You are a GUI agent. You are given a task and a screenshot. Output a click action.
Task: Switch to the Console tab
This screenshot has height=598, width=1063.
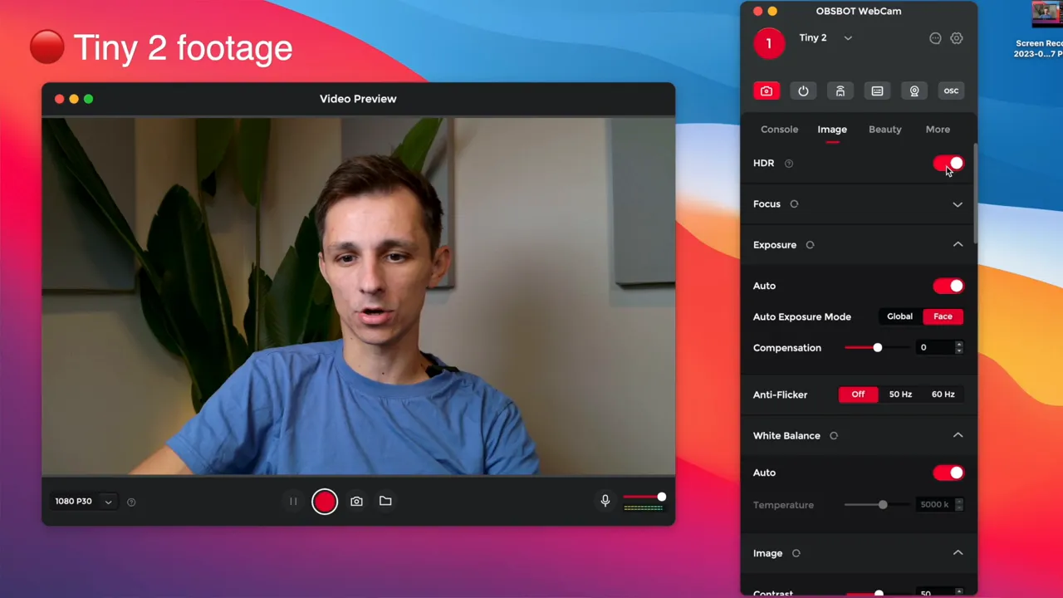pos(779,130)
